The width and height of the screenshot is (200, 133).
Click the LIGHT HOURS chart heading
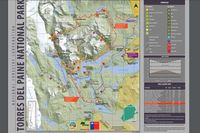(165, 56)
